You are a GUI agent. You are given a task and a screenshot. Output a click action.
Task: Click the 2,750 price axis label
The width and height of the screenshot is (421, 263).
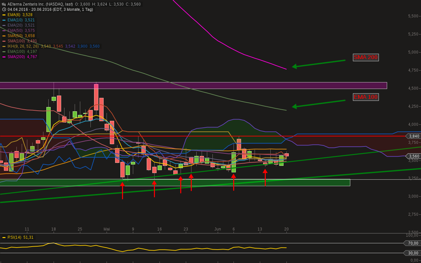pyautogui.click(x=413, y=214)
